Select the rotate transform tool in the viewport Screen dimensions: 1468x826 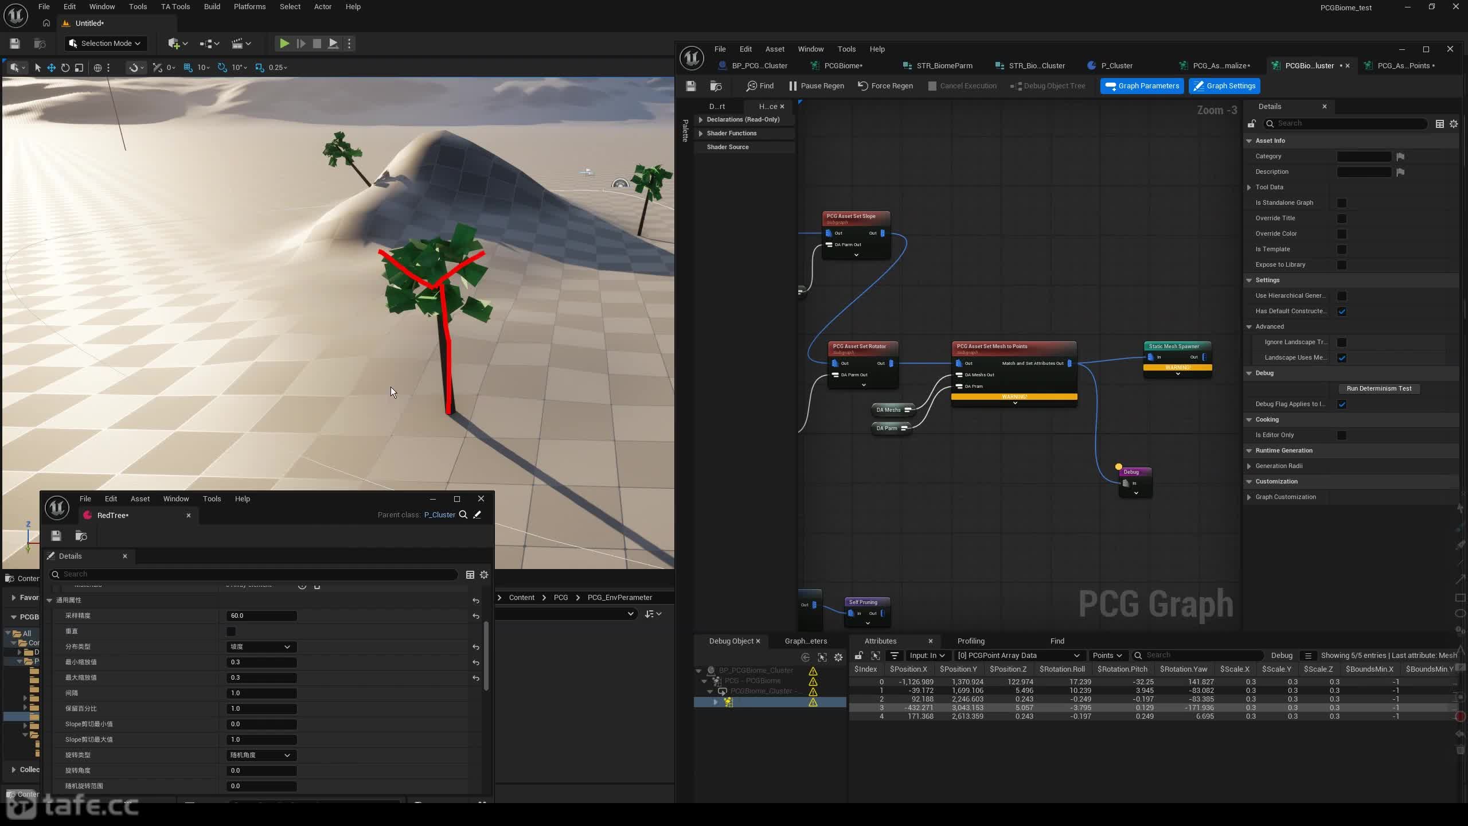click(x=65, y=68)
